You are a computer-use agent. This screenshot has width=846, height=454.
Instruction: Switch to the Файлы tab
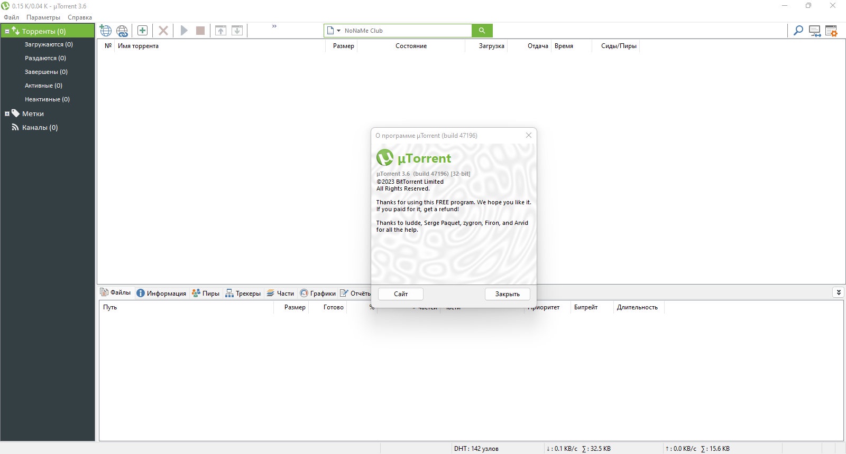[116, 292]
